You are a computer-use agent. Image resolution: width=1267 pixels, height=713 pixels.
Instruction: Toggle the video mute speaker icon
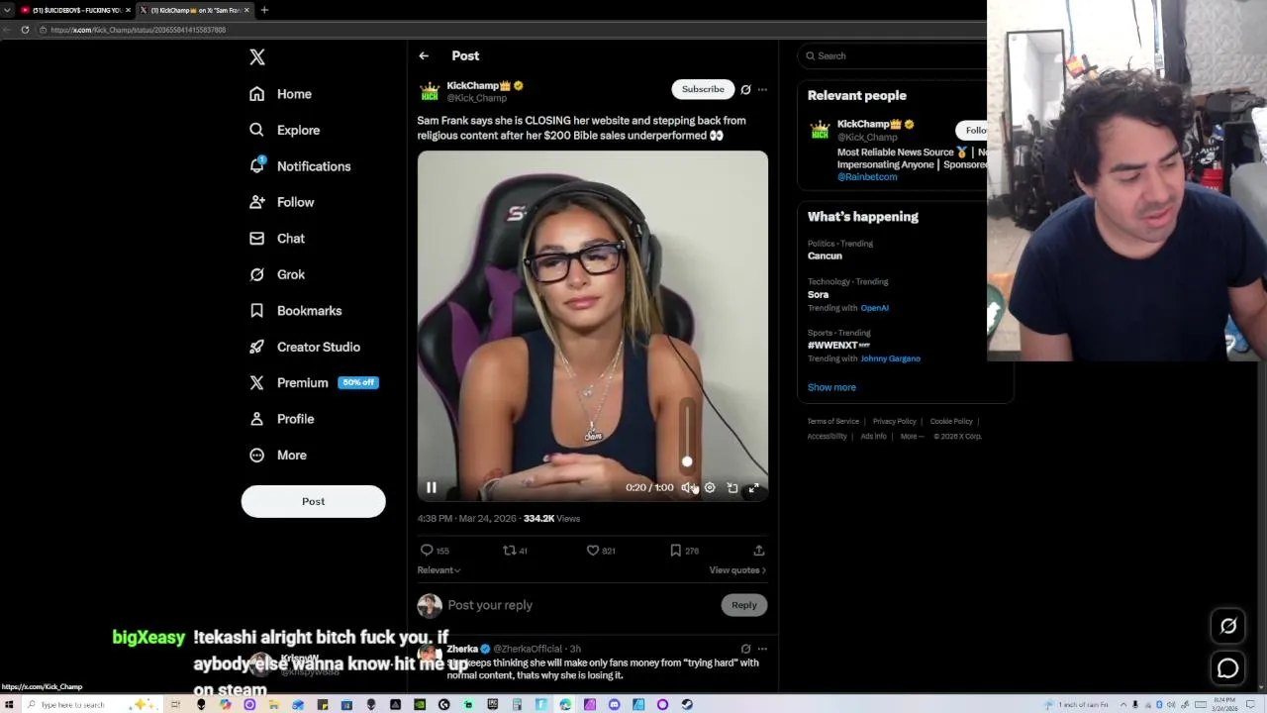(x=687, y=487)
